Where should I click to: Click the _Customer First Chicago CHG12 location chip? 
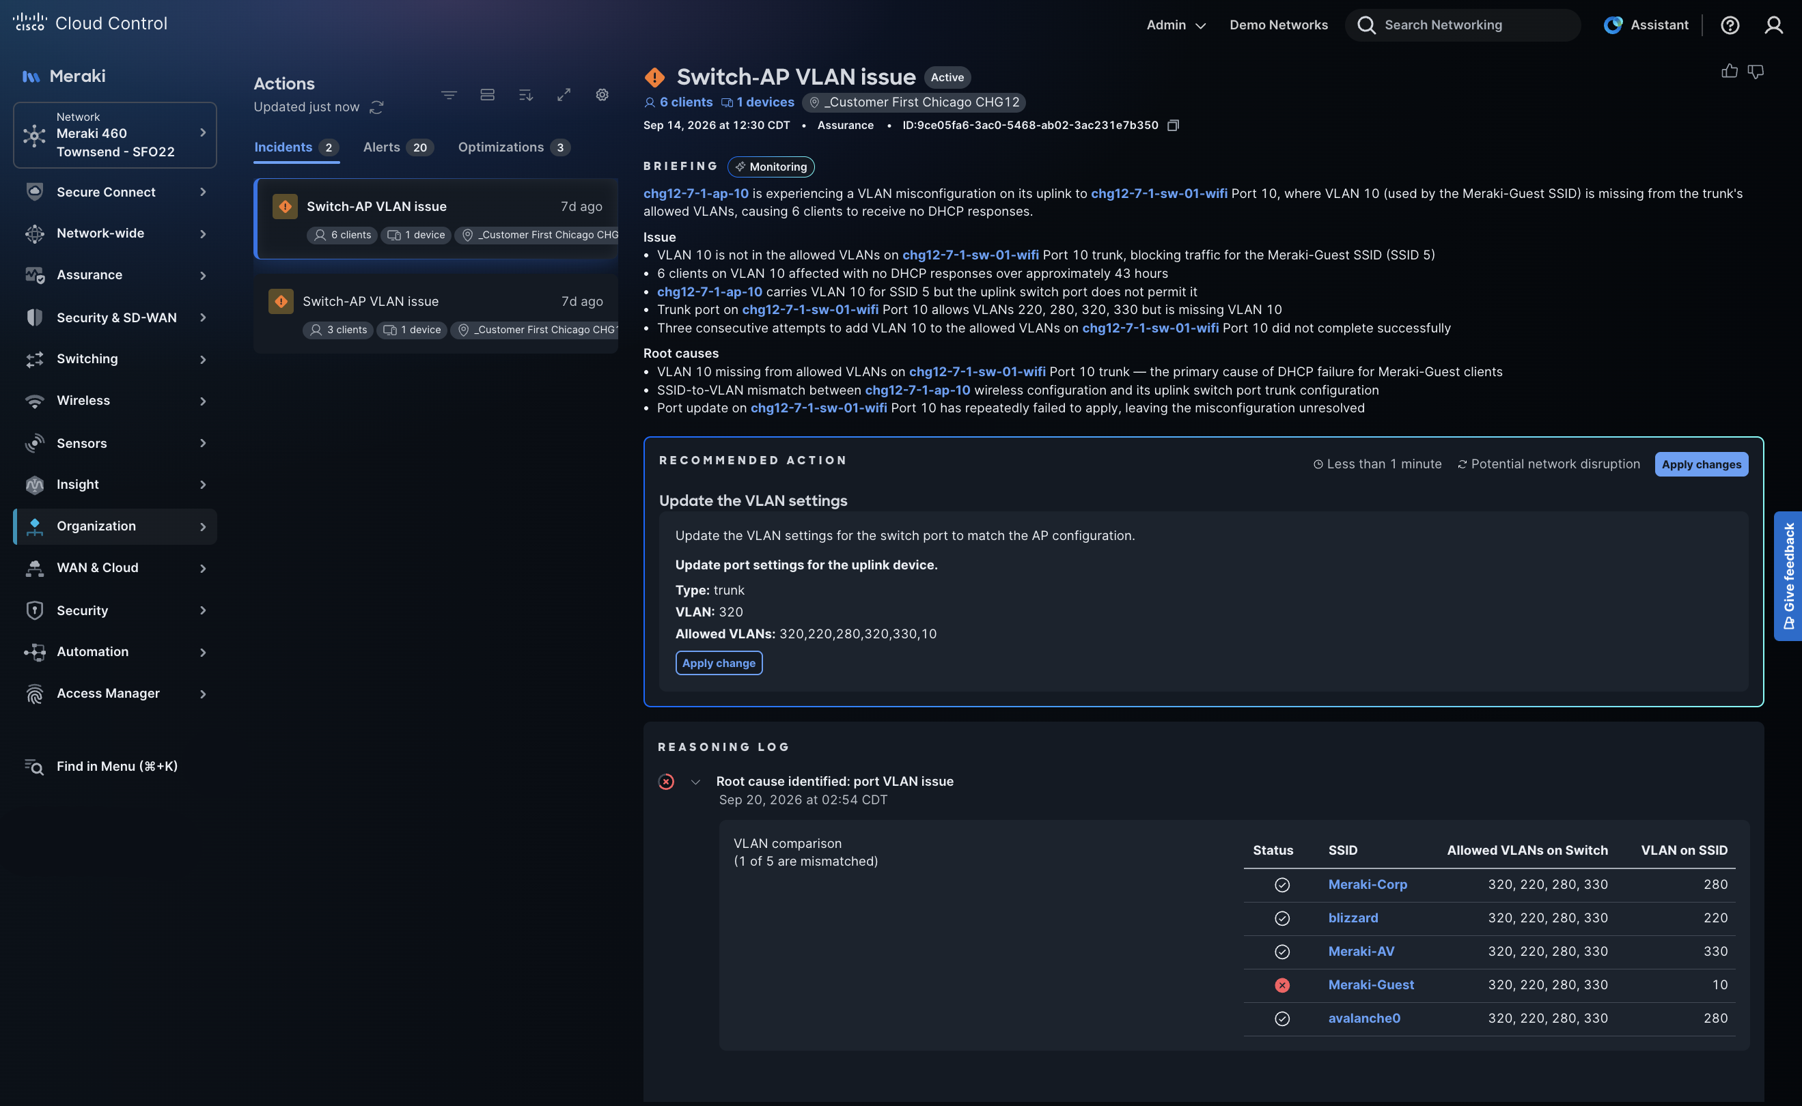pos(914,102)
